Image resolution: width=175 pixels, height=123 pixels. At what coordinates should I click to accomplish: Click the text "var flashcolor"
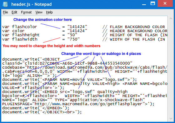[19, 27]
